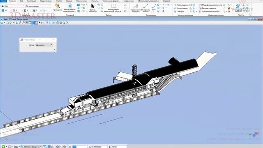Image resolution: width=263 pixels, height=148 pixels.
Task: Click the Поворот rotate tool
Action: pyautogui.click(x=179, y=12)
